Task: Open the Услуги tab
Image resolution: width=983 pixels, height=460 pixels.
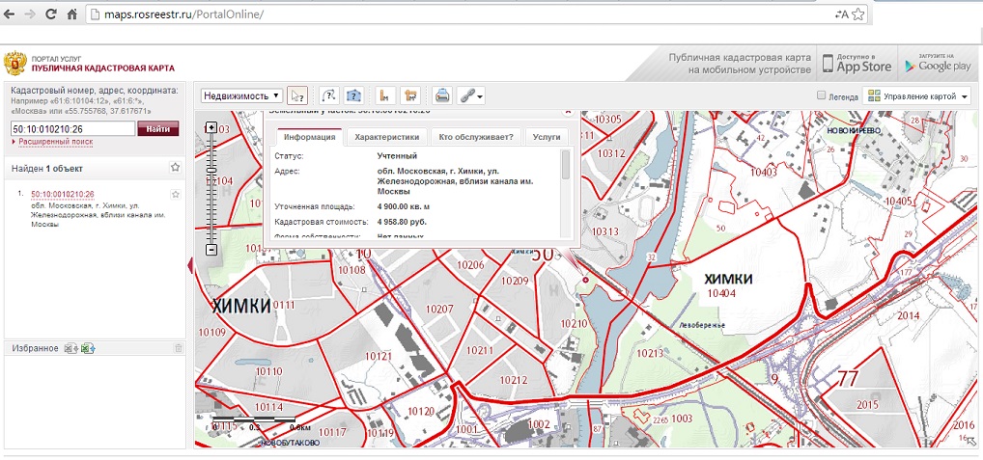Action: point(547,137)
